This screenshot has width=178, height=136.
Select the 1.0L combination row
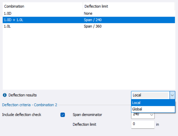click(x=41, y=26)
